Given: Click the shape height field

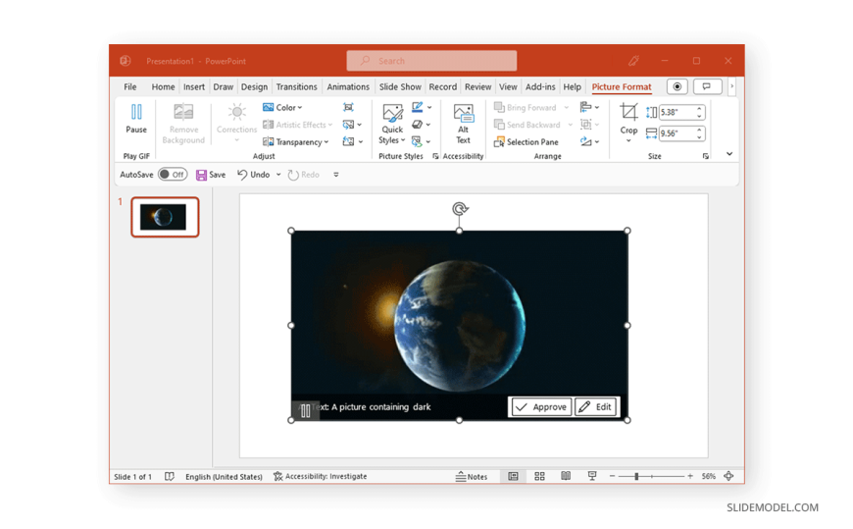Looking at the screenshot, I should coord(677,112).
